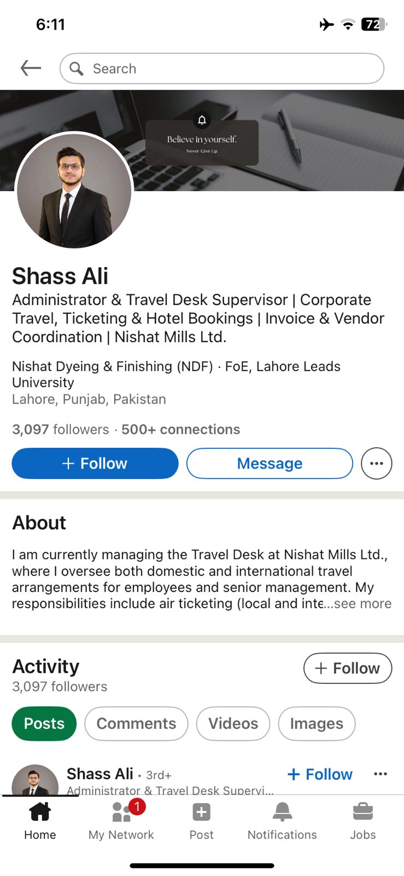Tap the Post plus icon
Screen dimensions: 404x876
click(x=201, y=820)
